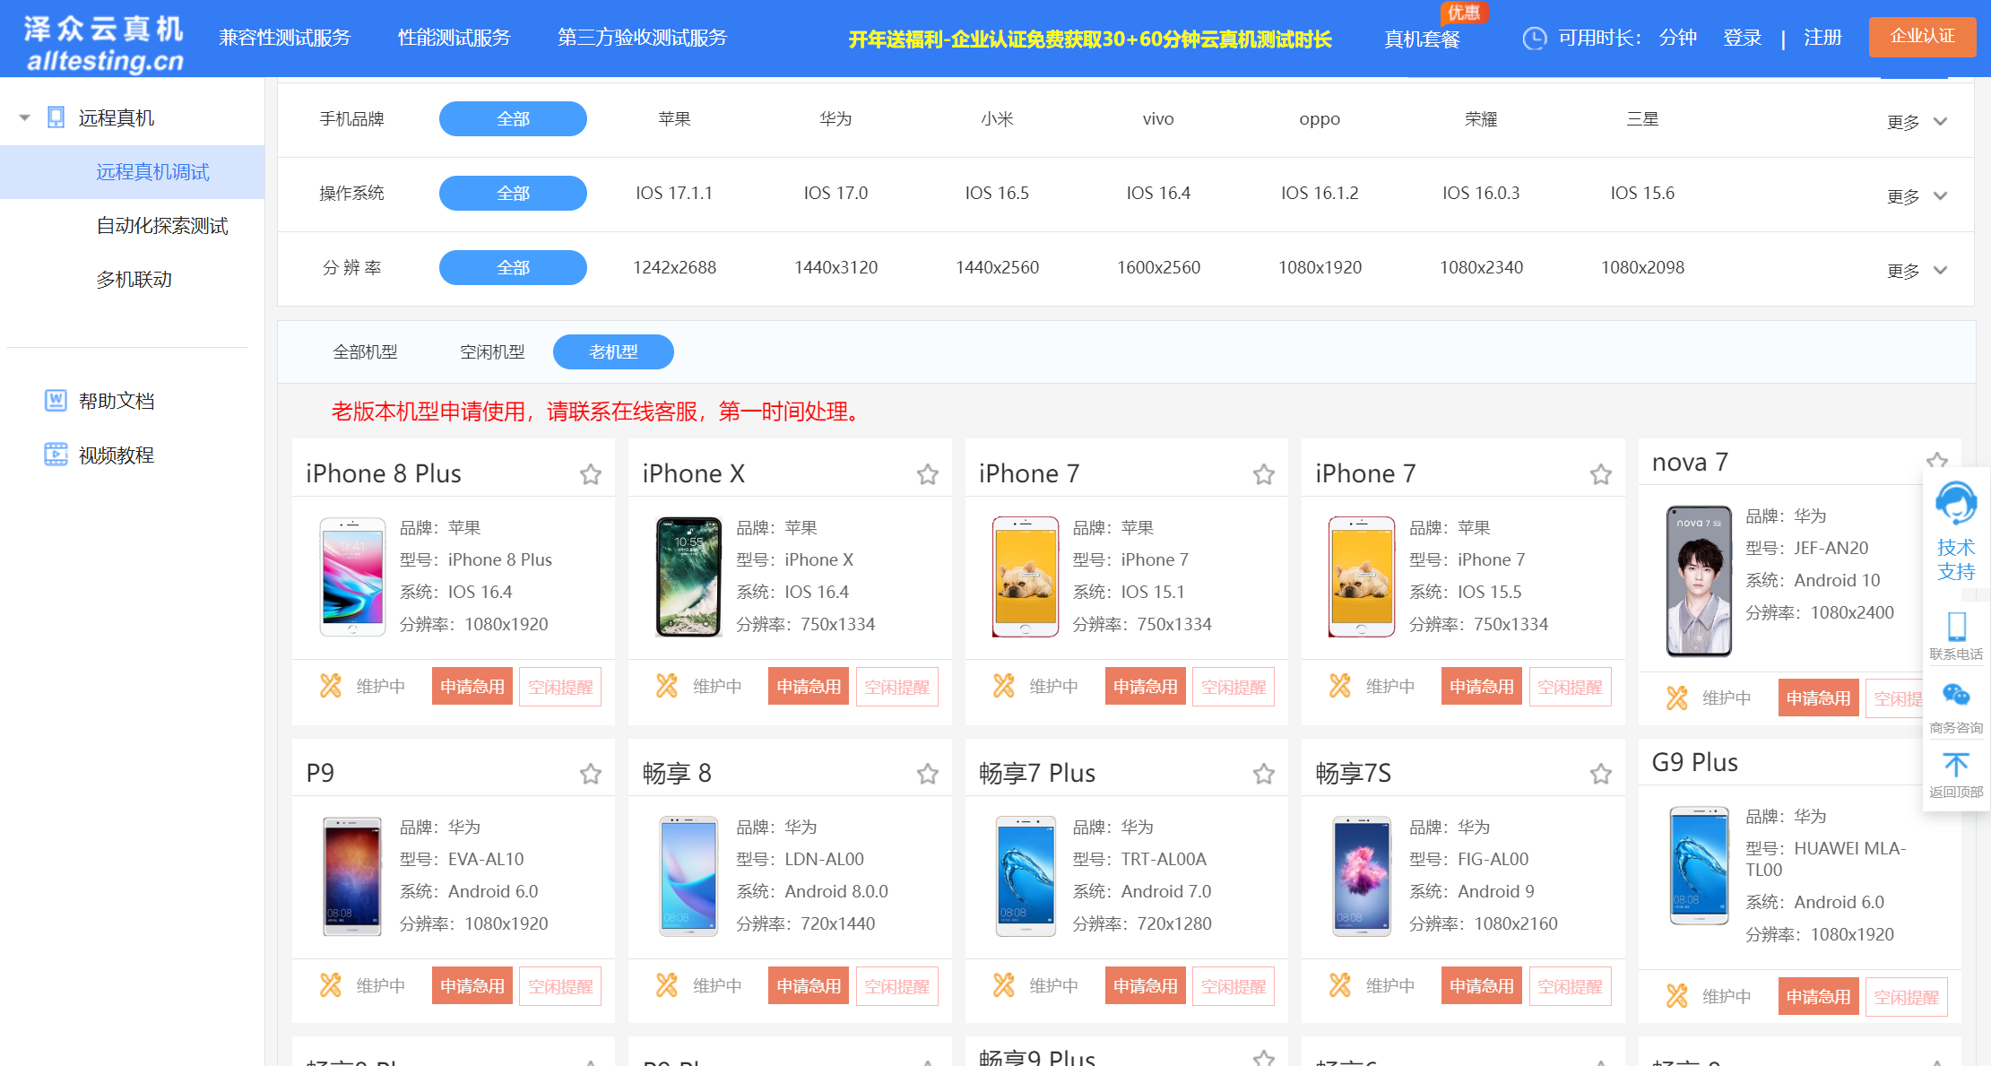This screenshot has height=1066, width=1991.
Task: Click the contact phone icon
Action: 1956,626
